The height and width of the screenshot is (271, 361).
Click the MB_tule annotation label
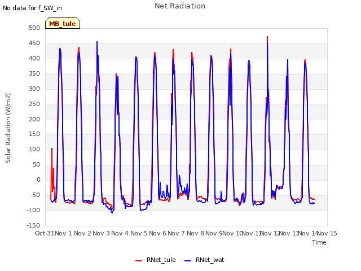(x=63, y=23)
